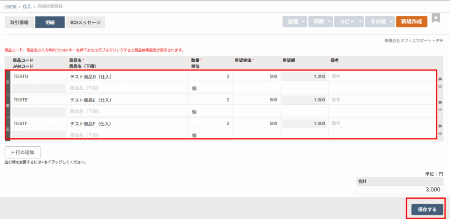Open row menu icon for TESTE row
This screenshot has height=219, width=450.
point(440,109)
